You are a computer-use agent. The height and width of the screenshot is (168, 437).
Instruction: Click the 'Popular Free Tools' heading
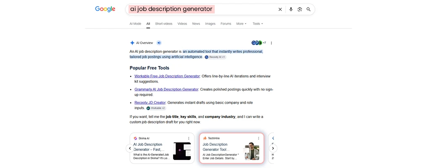pyautogui.click(x=150, y=68)
